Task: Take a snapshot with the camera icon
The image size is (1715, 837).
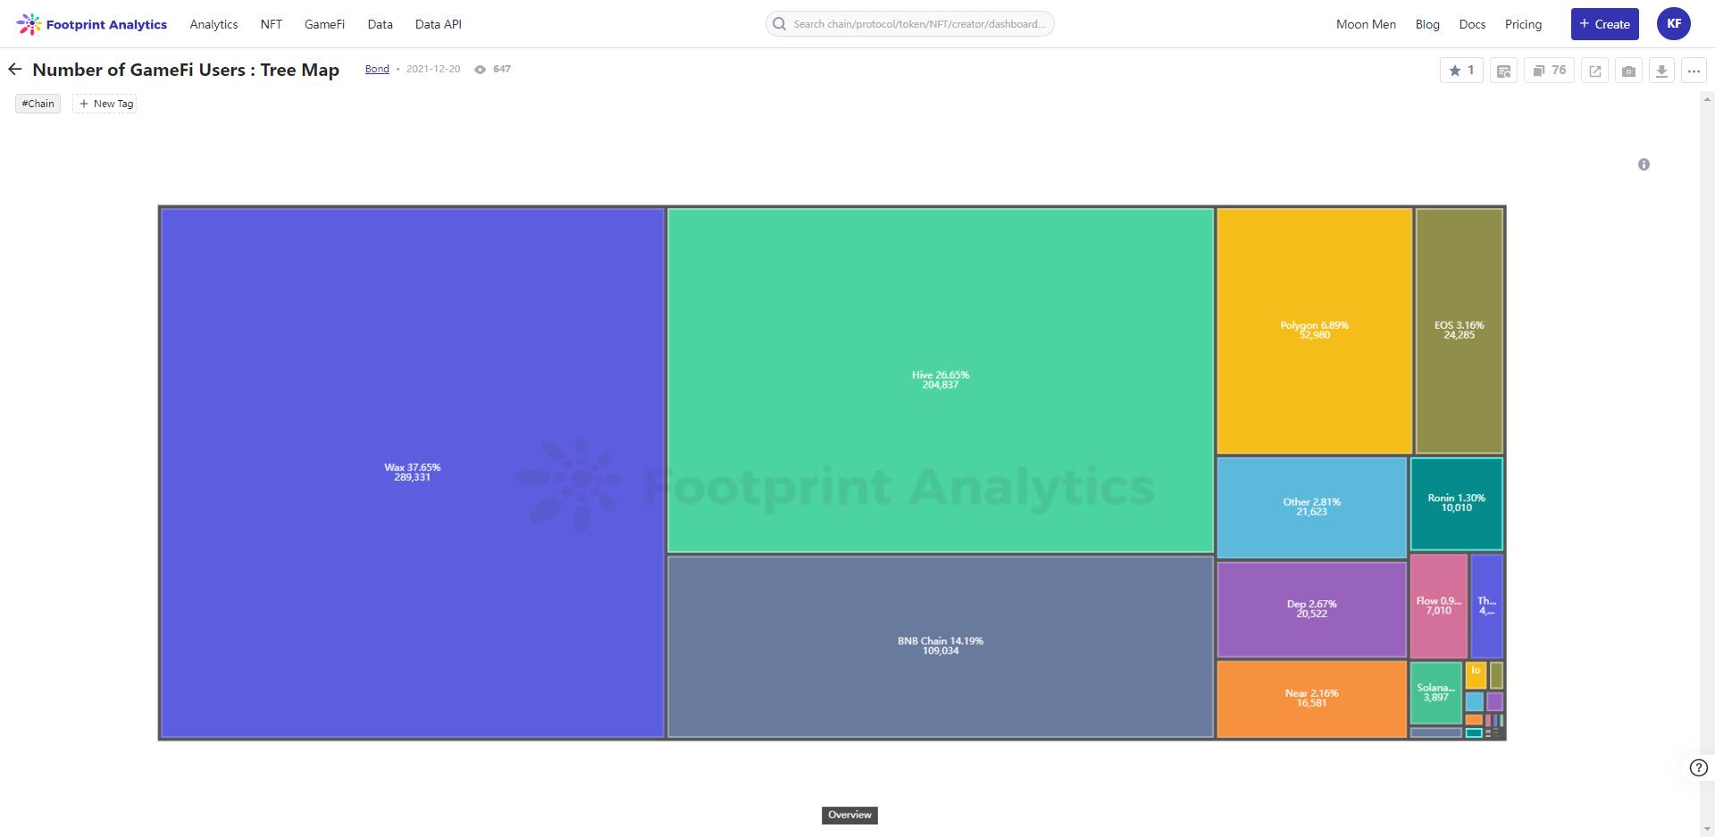Action: tap(1628, 71)
